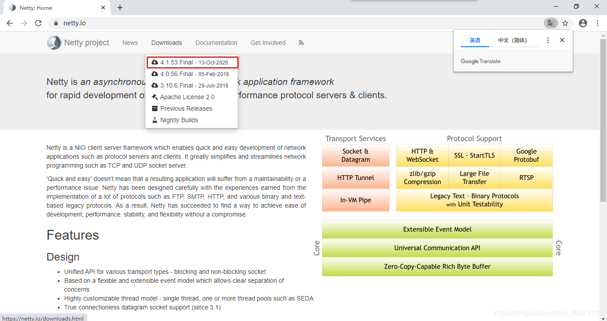The image size is (607, 321).
Task: Click the Socket & Datagram box
Action: click(355, 155)
